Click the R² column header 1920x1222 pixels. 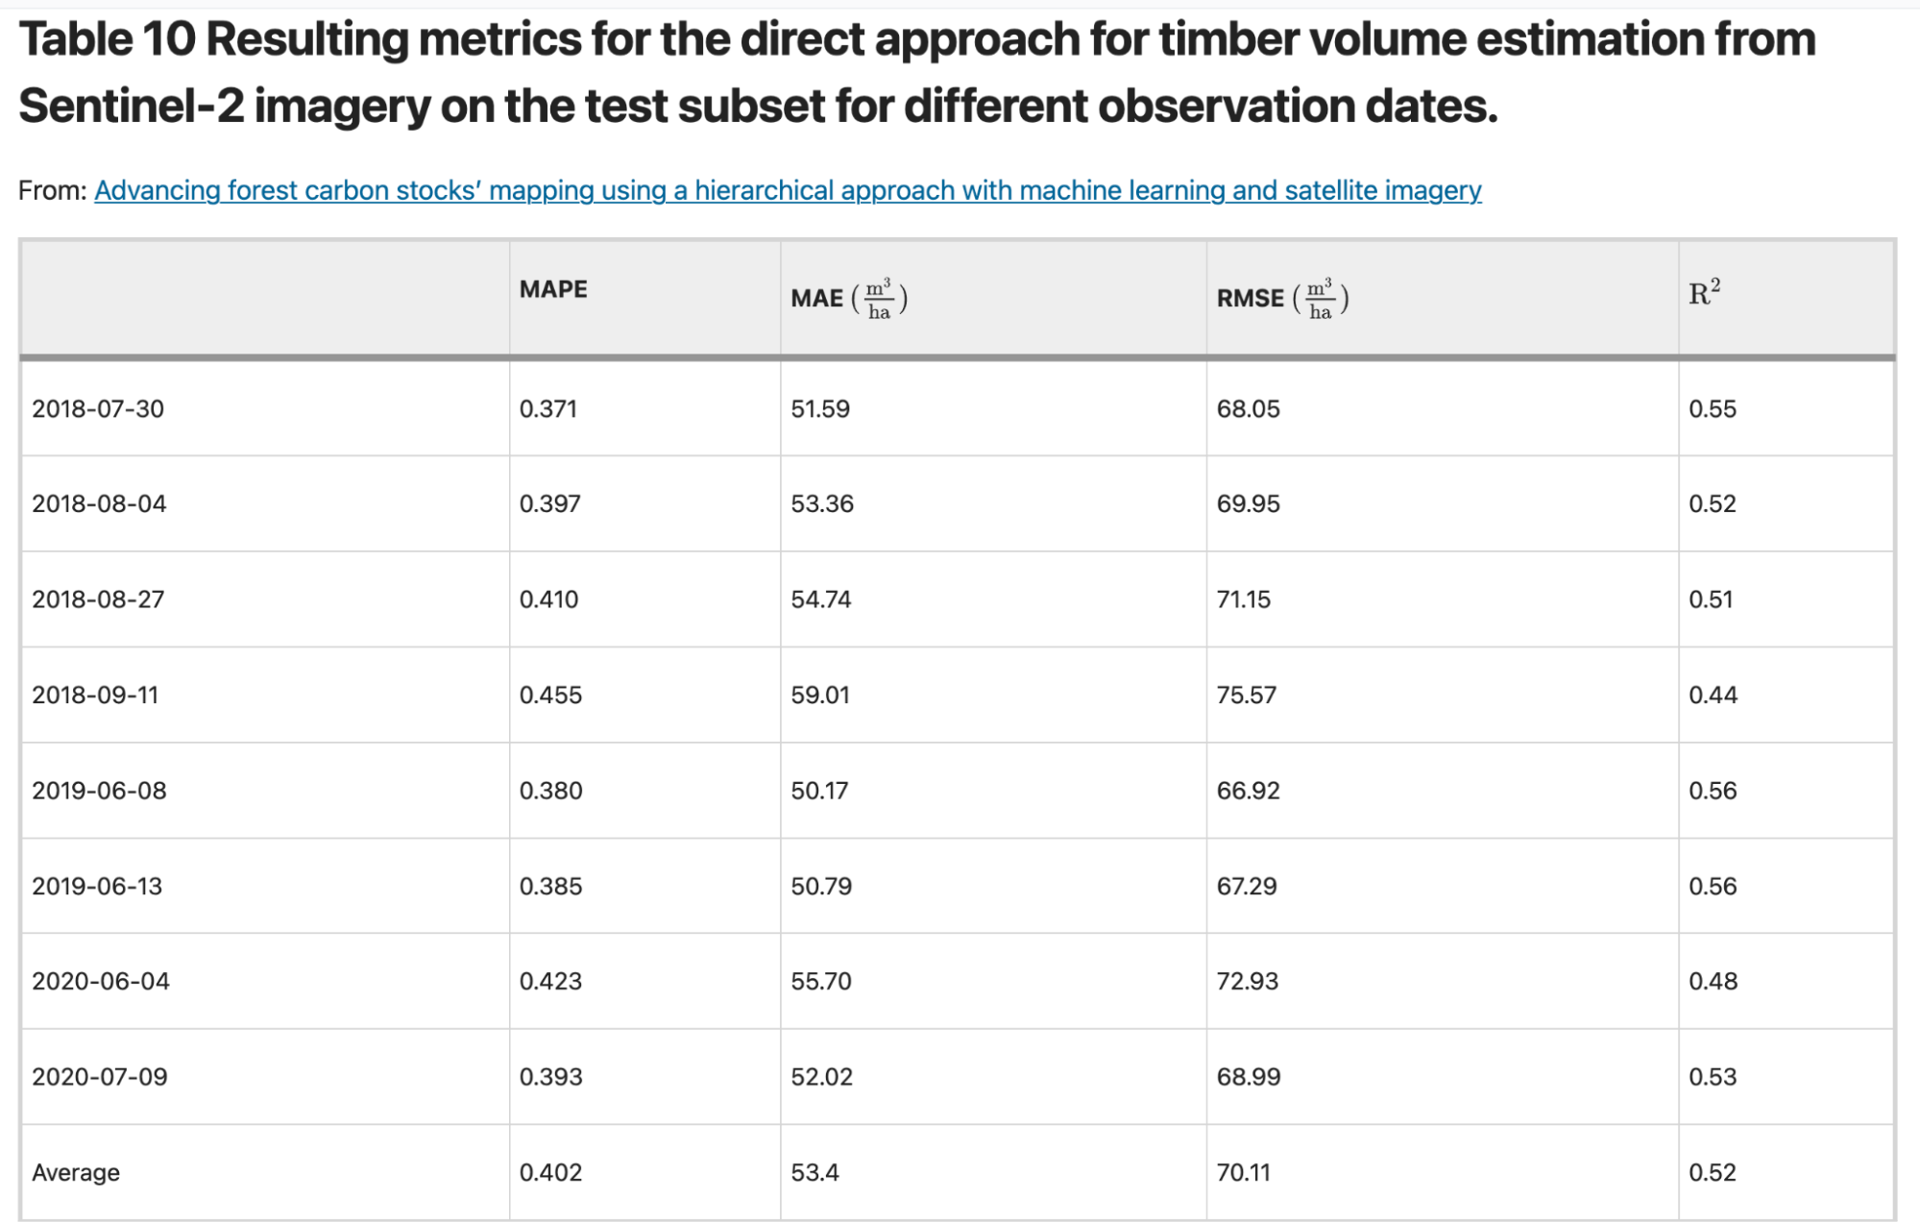tap(1704, 292)
